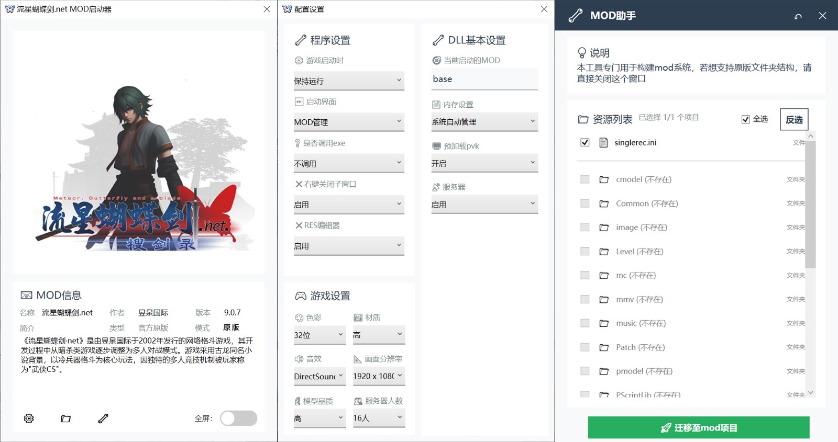Open the folder icon in launcher bottom bar

tap(66, 418)
